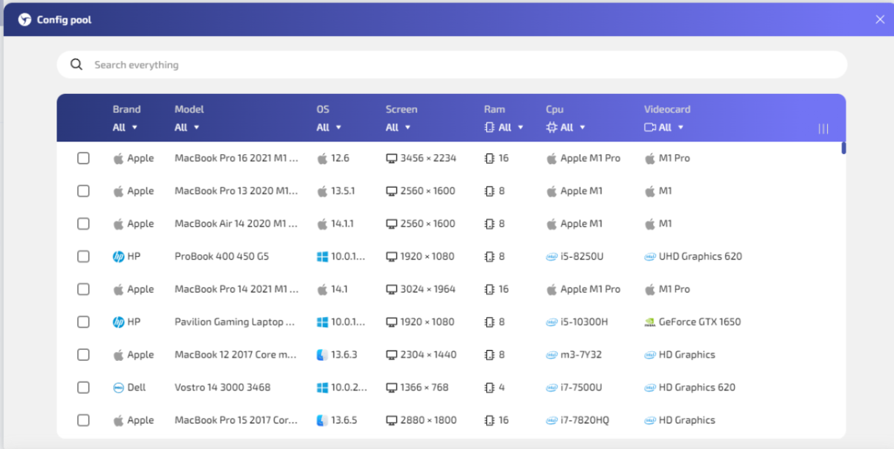Click Intel icon beside UHD Graphics 620
Image resolution: width=894 pixels, height=449 pixels.
pos(650,257)
